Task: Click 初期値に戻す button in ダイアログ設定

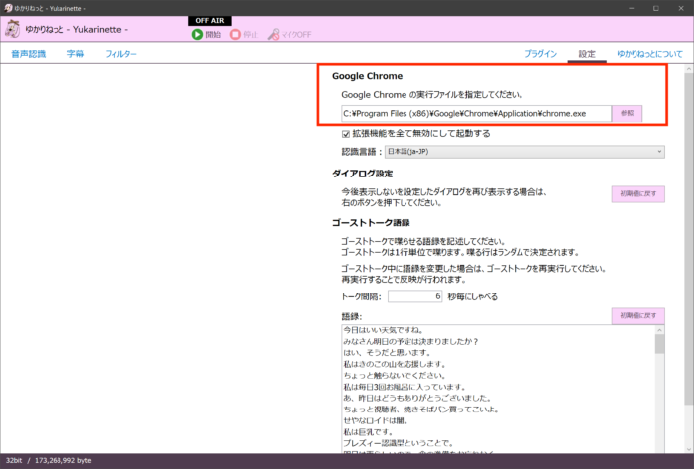Action: (638, 193)
